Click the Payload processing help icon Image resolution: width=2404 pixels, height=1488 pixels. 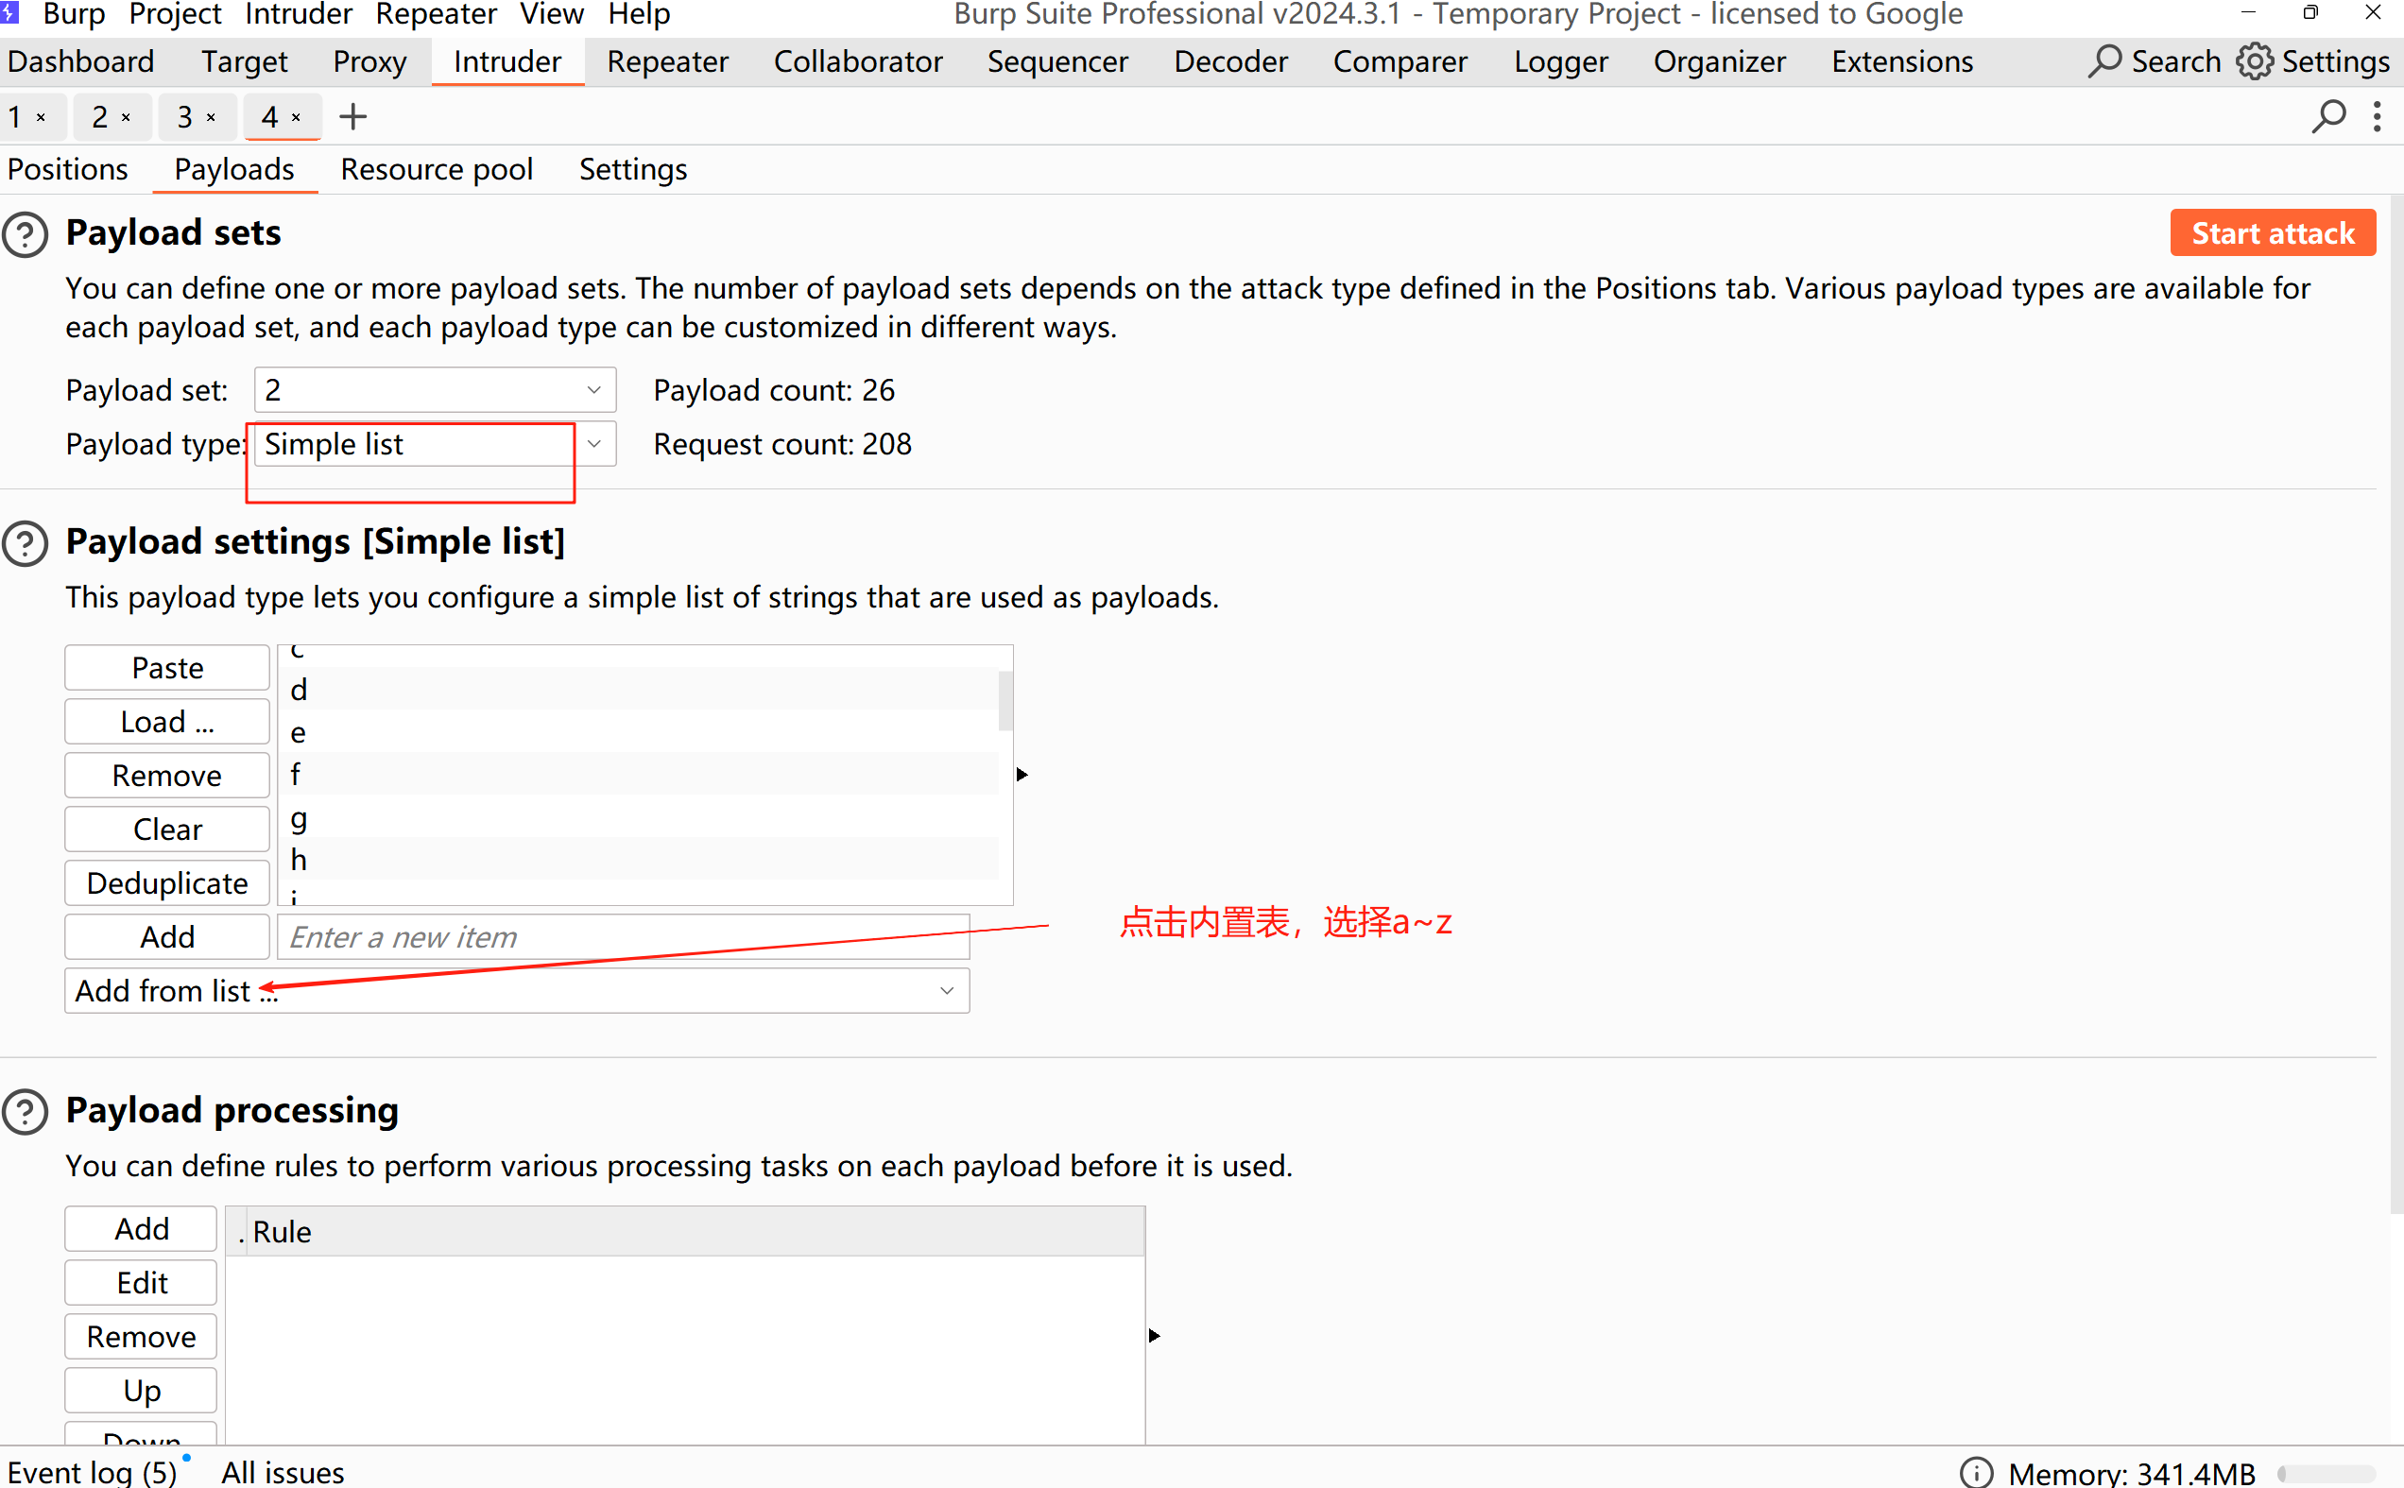[26, 1111]
